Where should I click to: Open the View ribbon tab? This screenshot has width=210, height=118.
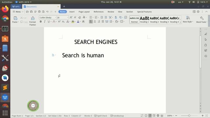click(x=120, y=12)
